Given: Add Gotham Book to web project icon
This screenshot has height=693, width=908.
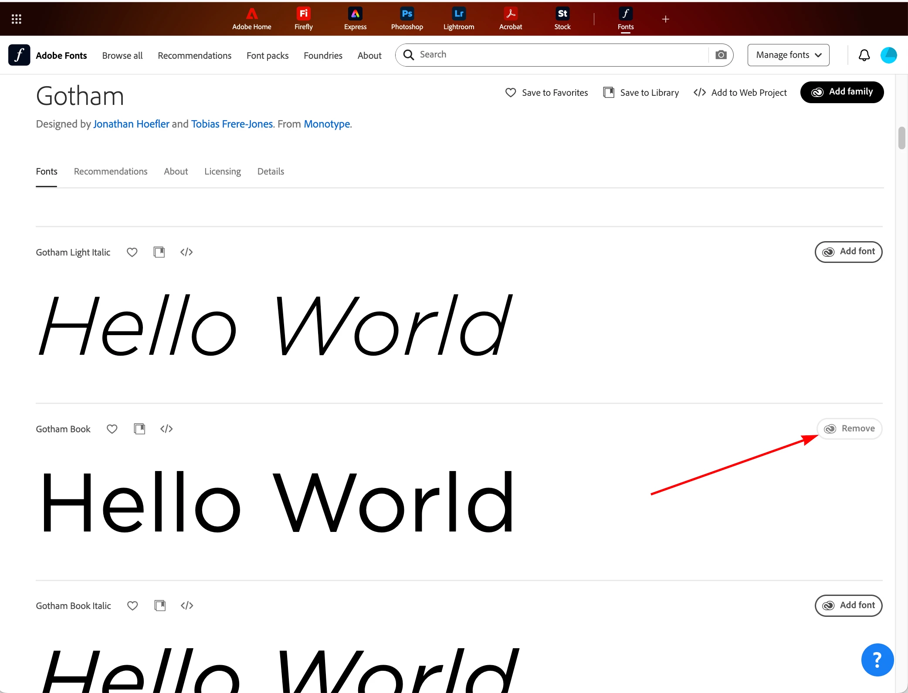Looking at the screenshot, I should (166, 429).
